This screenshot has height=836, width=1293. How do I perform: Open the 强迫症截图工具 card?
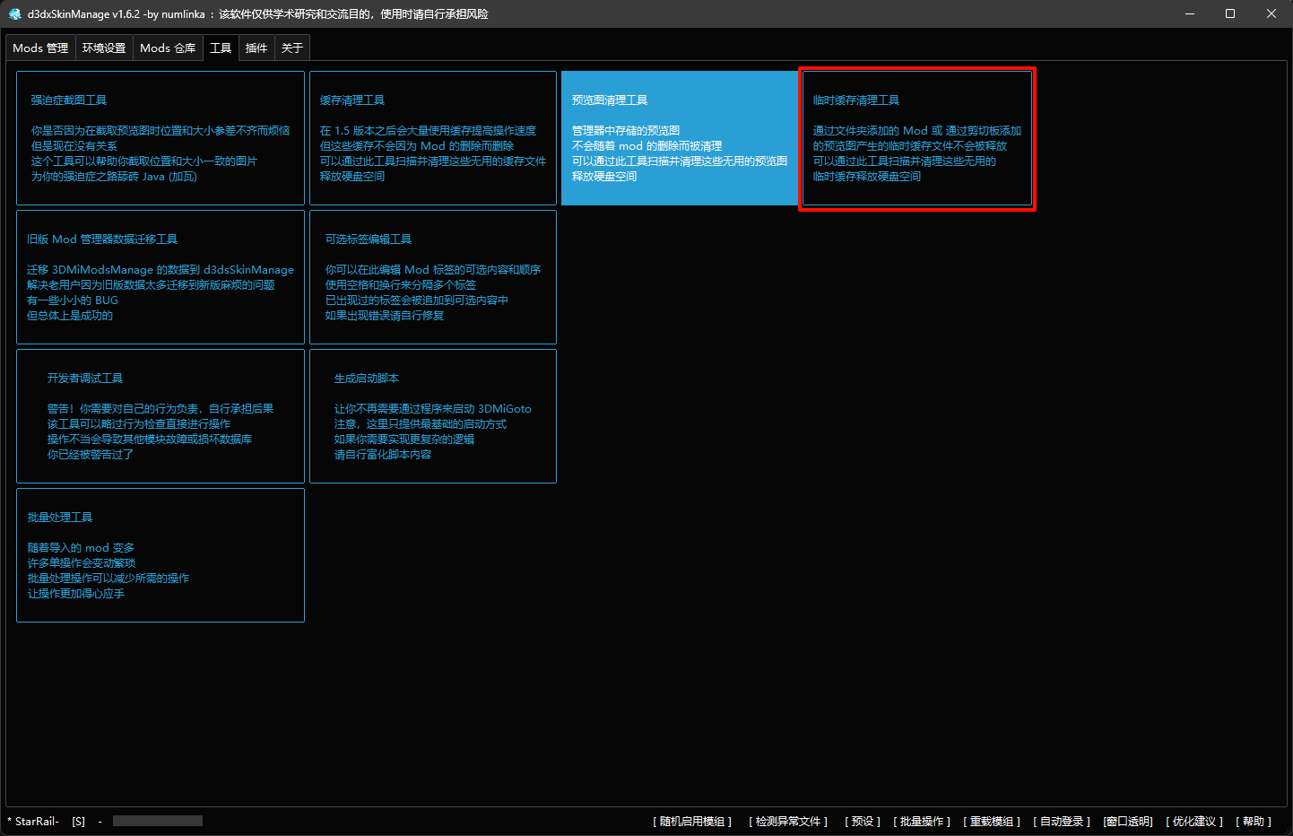[161, 138]
